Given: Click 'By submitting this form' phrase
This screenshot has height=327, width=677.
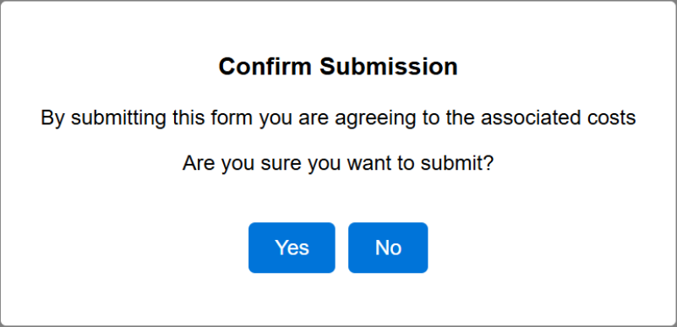Looking at the screenshot, I should tap(146, 117).
